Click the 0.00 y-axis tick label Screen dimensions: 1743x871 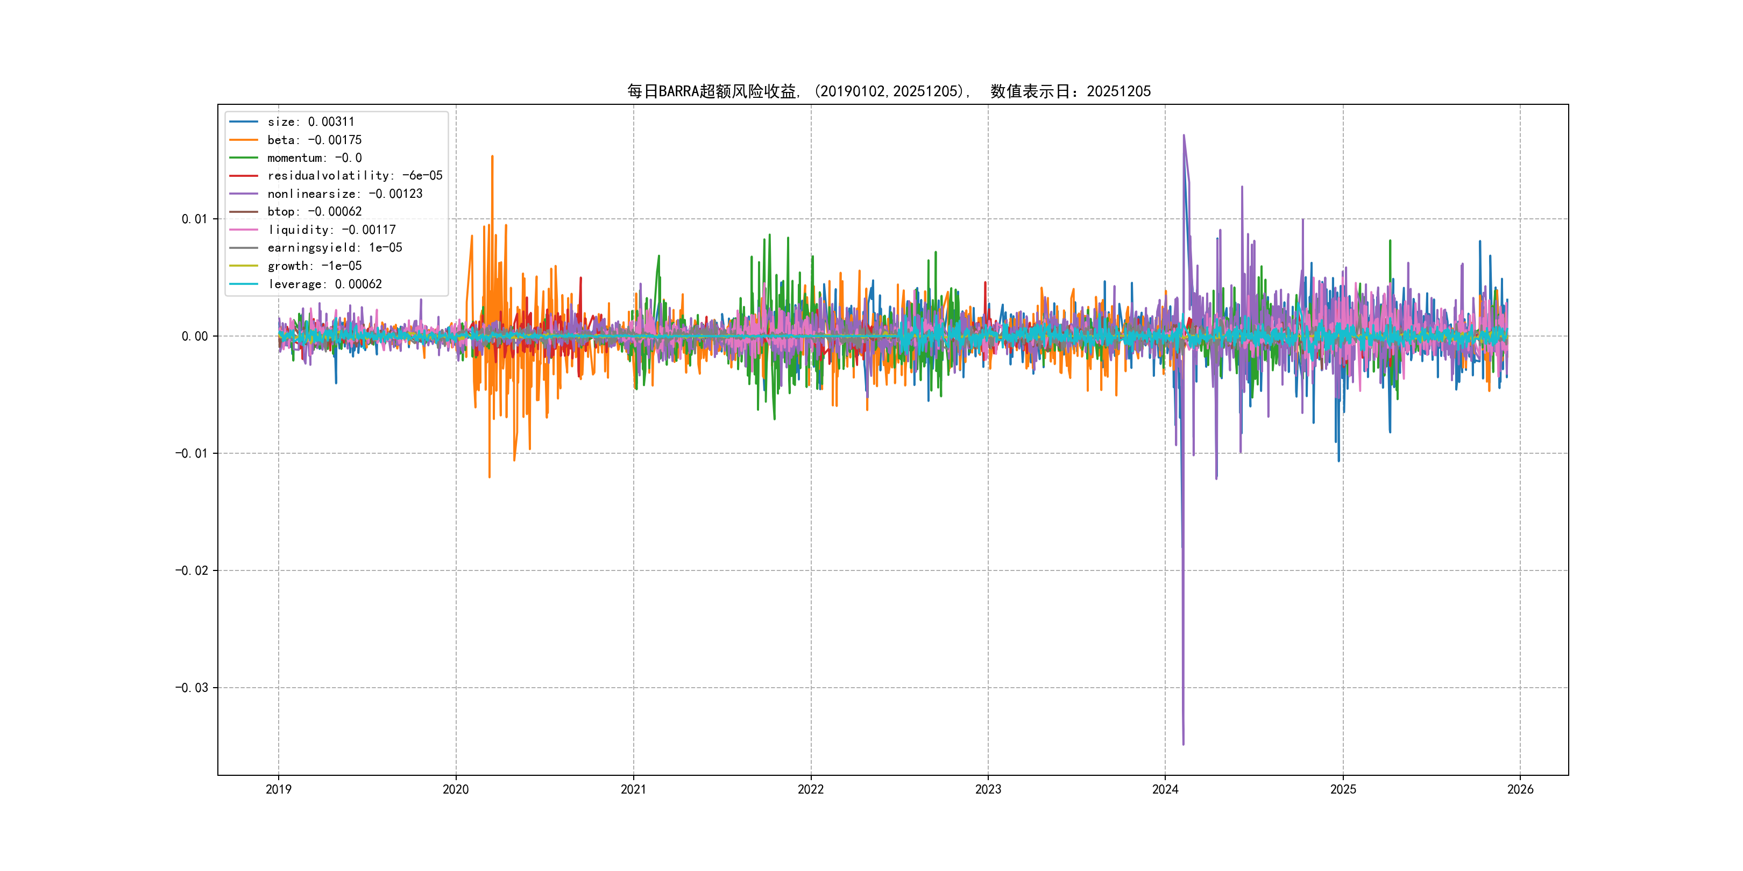(194, 336)
